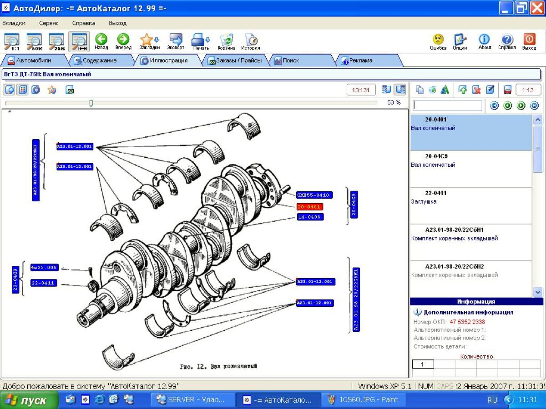Screen dimensions: 546x409
Task: Click the illustration zoom slider handle
Action: click(91, 103)
